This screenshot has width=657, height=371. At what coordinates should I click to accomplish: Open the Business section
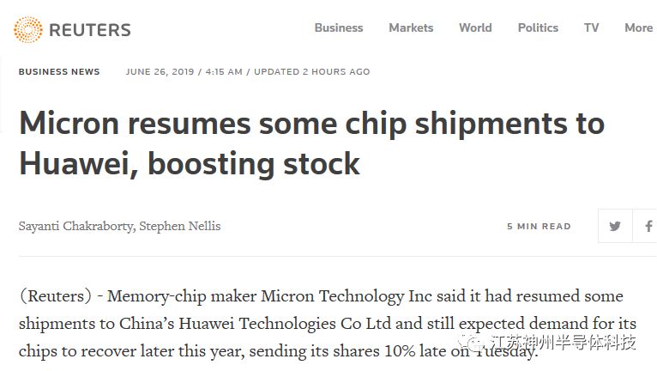pos(339,27)
